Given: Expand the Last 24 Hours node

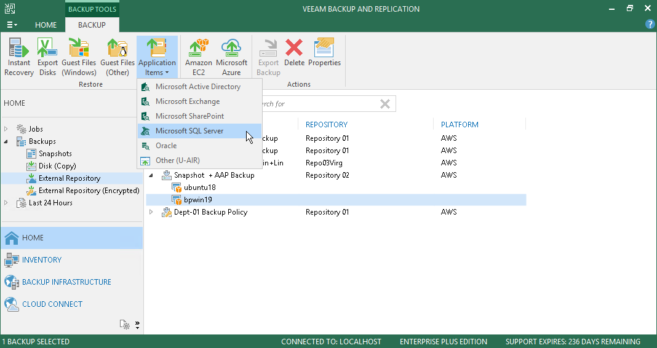Looking at the screenshot, I should click(6, 203).
